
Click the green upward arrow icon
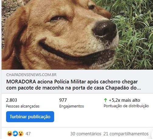(x=106, y=100)
